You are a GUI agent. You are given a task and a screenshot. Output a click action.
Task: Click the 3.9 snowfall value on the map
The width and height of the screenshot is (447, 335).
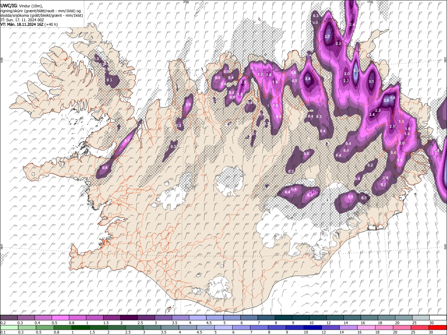[x=386, y=100]
